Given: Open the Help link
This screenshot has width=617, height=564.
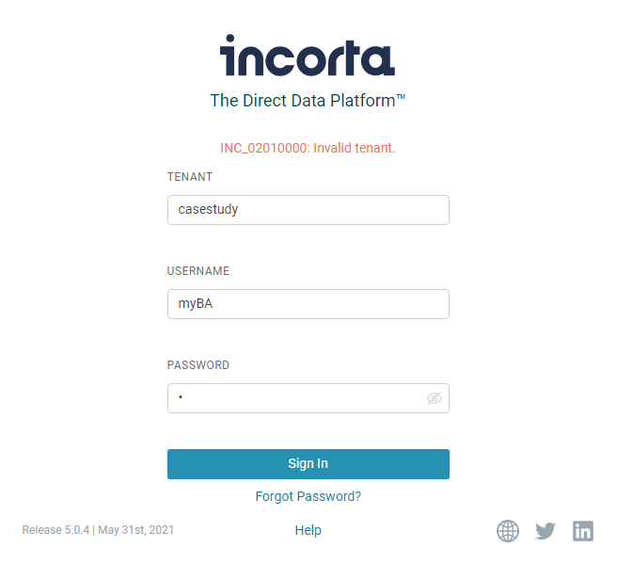Looking at the screenshot, I should coord(308,530).
